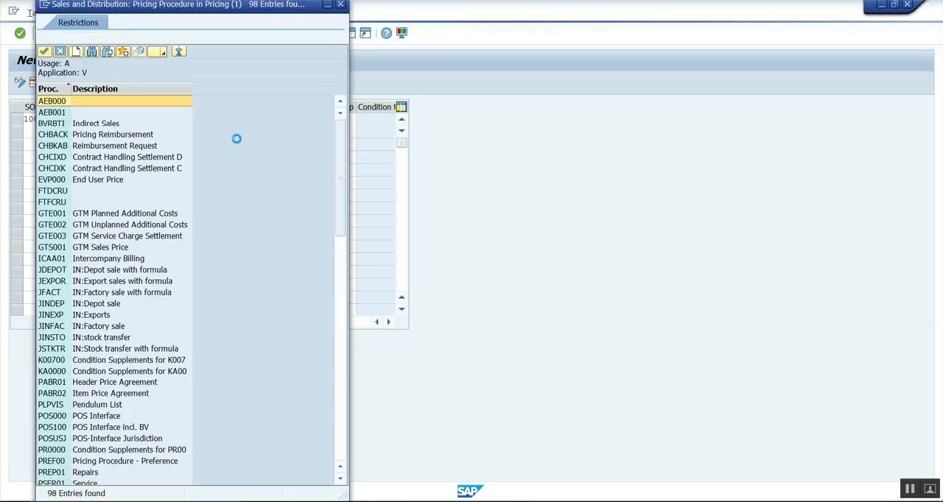This screenshot has width=943, height=502.
Task: Select procedure FTFCRU row
Action: 115,202
